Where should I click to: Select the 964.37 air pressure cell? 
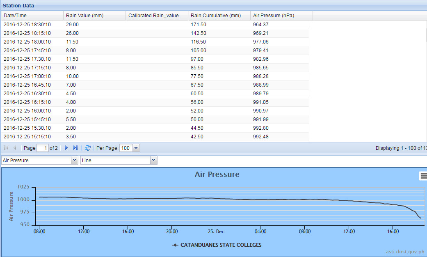261,25
